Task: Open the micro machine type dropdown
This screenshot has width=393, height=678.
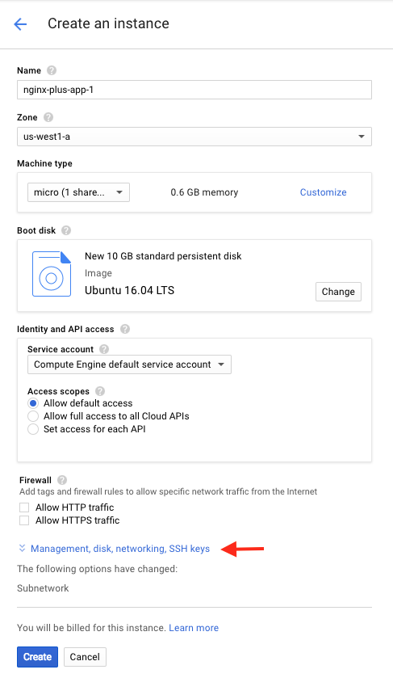Action: pyautogui.click(x=78, y=192)
